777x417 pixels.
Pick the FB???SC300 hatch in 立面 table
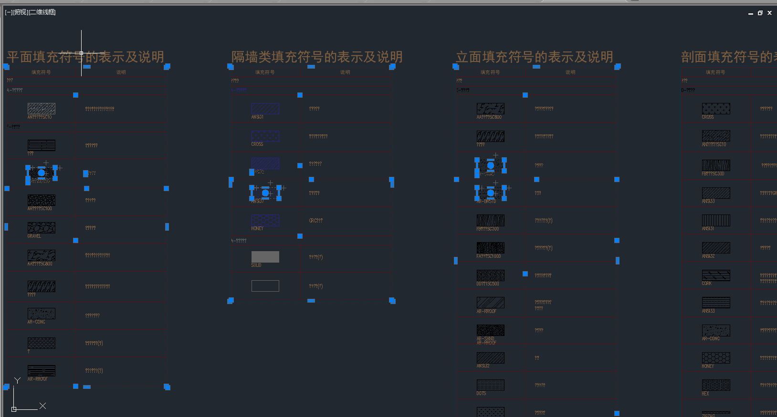coord(491,220)
